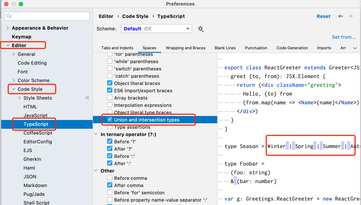Open the Blank Lines tab

coord(225,48)
